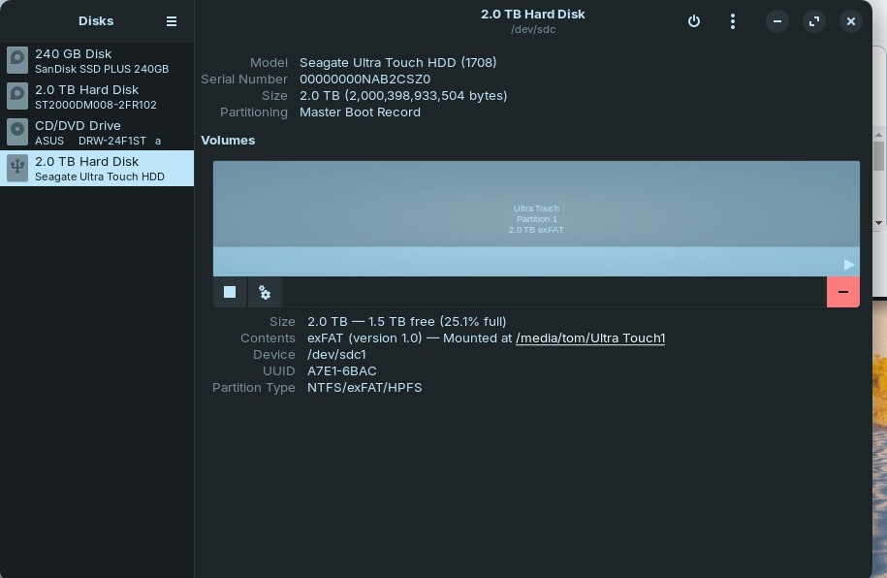Click the mounted play indicator on volume
The image size is (887, 578).
tap(849, 264)
